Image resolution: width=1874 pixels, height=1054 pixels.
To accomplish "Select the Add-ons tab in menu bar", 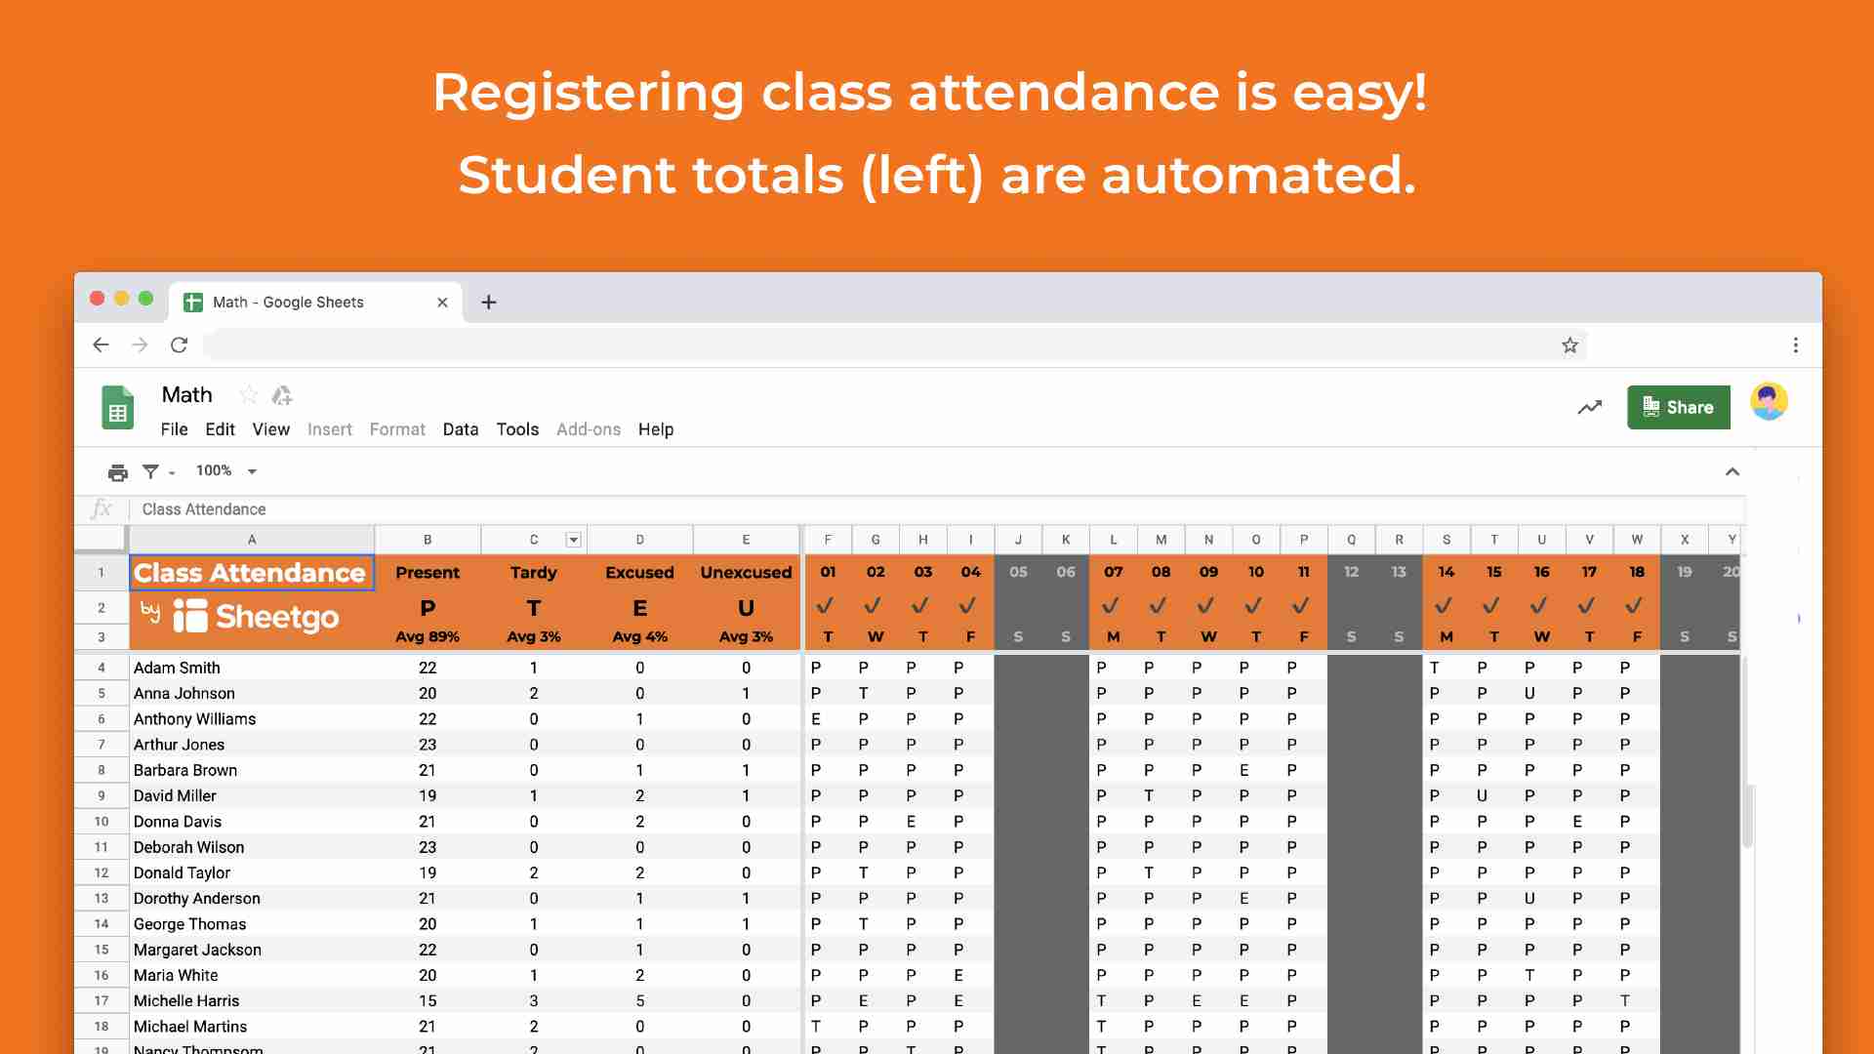I will 589,428.
